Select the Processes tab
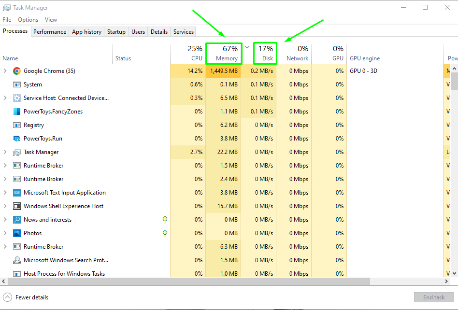Screen dimensions: 458x310 pyautogui.click(x=15, y=31)
